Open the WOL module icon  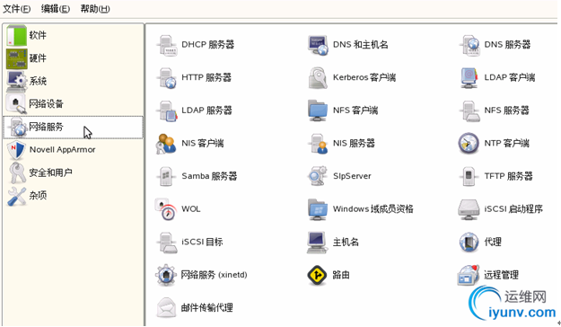coord(166,209)
